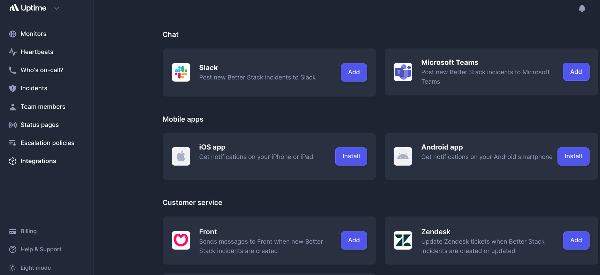
Task: Open notifications via the bell icon
Action: (x=582, y=8)
